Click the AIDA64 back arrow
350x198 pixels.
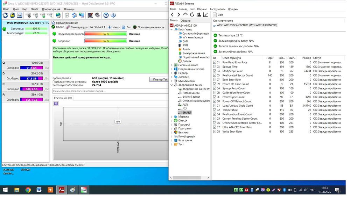[x=172, y=14]
